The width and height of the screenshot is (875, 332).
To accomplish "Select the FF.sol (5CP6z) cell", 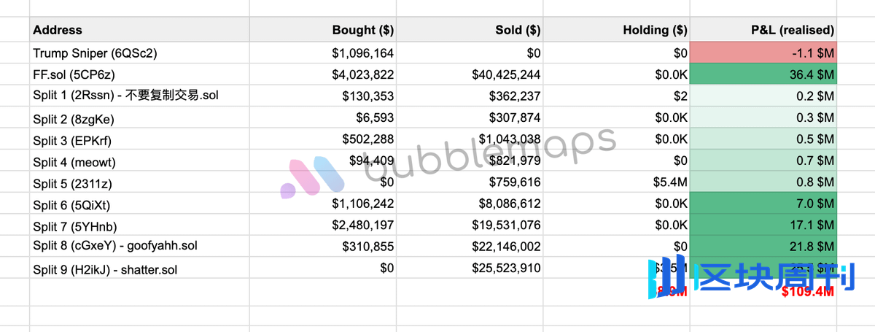I will point(139,74).
